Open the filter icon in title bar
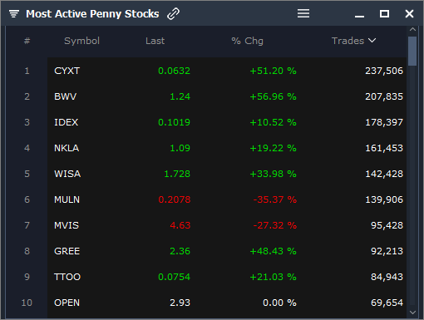This screenshot has width=424, height=320. (x=14, y=13)
